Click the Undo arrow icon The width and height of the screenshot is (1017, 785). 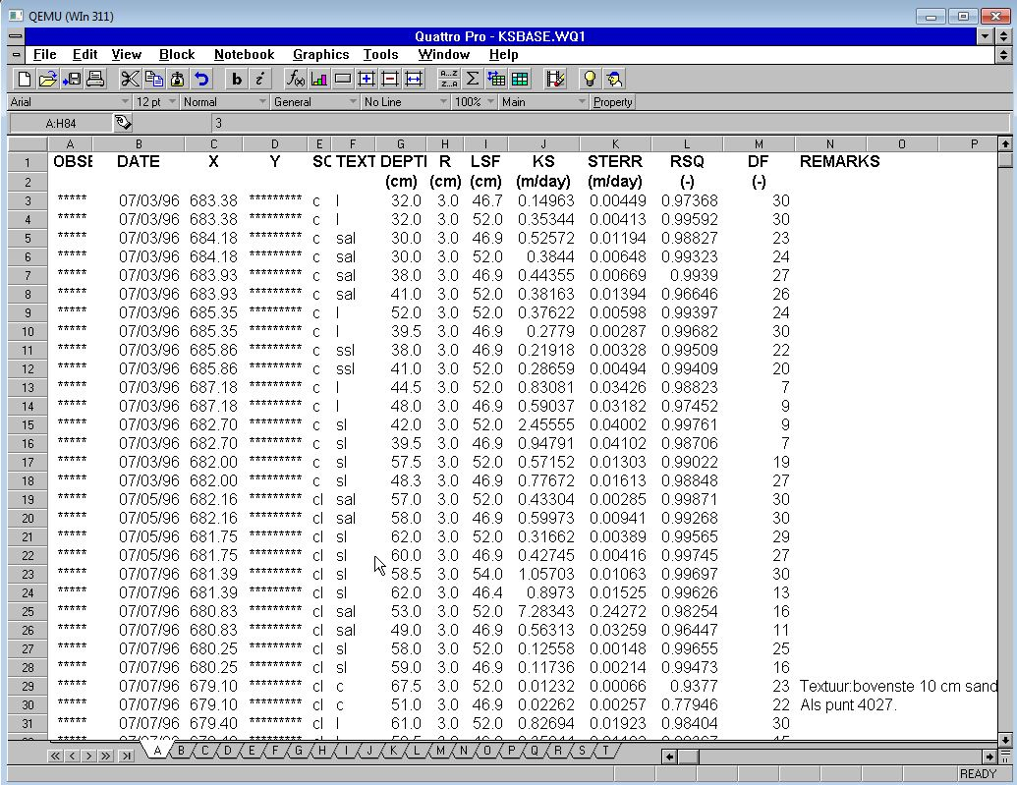[201, 80]
